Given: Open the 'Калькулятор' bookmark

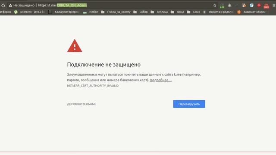Looking at the screenshot, I should (64, 12).
